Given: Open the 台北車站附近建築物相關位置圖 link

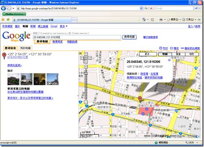Looking at the screenshot, I should [25, 92].
